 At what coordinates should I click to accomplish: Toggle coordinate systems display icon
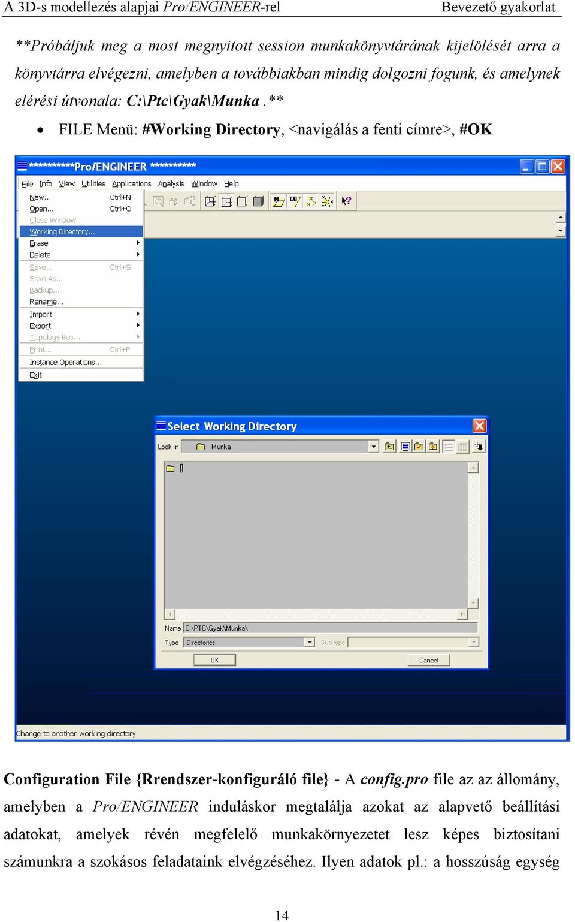click(327, 201)
